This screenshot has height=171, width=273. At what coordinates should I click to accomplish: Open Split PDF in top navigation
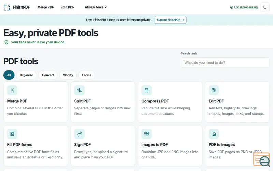click(67, 7)
